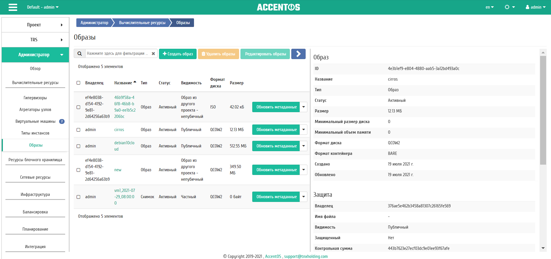
Task: Open Инфраструктура section
Action: [35, 194]
